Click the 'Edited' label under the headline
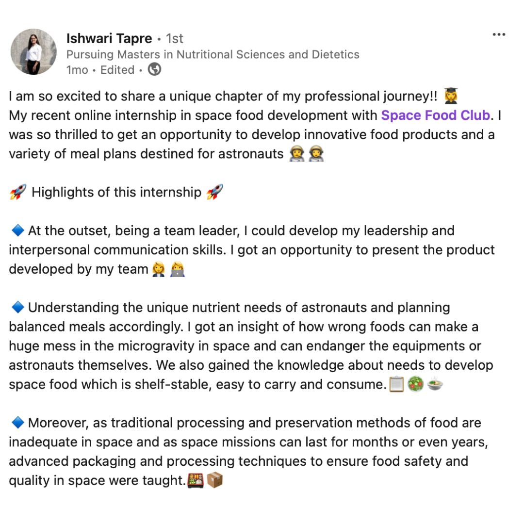The width and height of the screenshot is (524, 524). [117, 70]
